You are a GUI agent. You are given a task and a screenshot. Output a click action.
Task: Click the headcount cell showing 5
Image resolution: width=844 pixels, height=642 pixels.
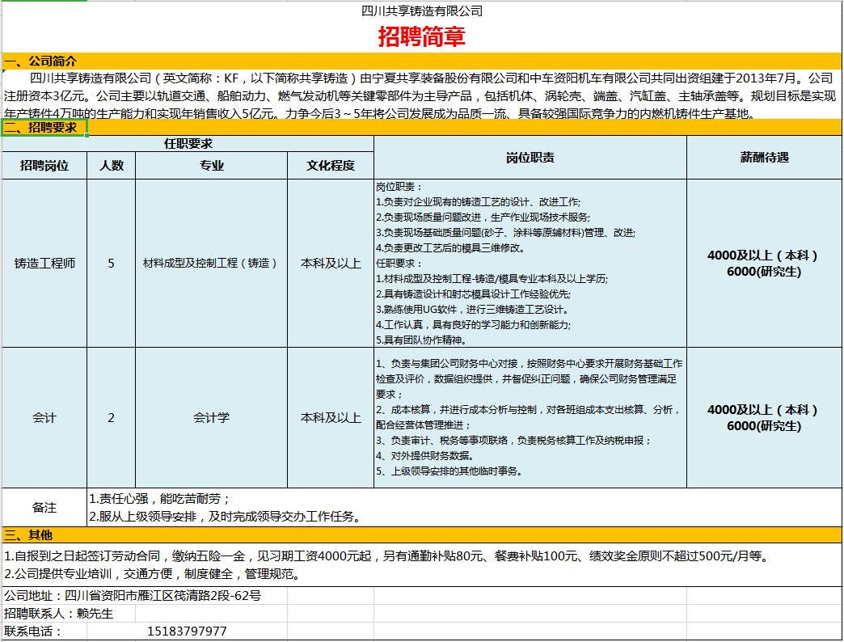(111, 264)
